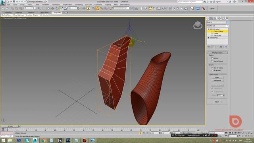
Task: Toggle the Angle Snap icon
Action: [98, 8]
